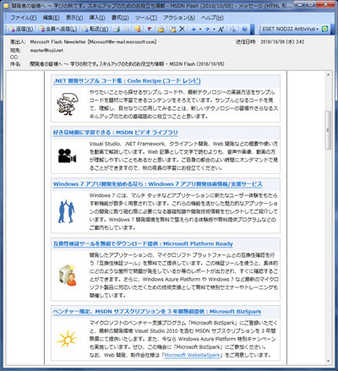Open the ツール(T) menu

click(146, 18)
